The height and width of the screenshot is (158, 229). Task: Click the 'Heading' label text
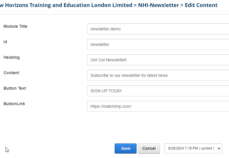tap(11, 57)
